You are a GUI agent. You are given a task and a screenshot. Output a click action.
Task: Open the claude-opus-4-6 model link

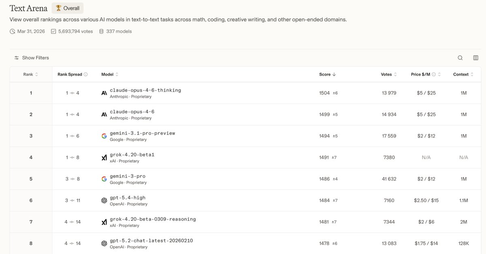[132, 111]
